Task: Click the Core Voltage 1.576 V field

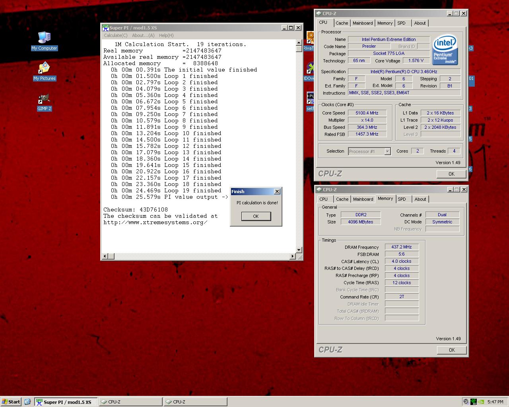Action: [x=416, y=60]
